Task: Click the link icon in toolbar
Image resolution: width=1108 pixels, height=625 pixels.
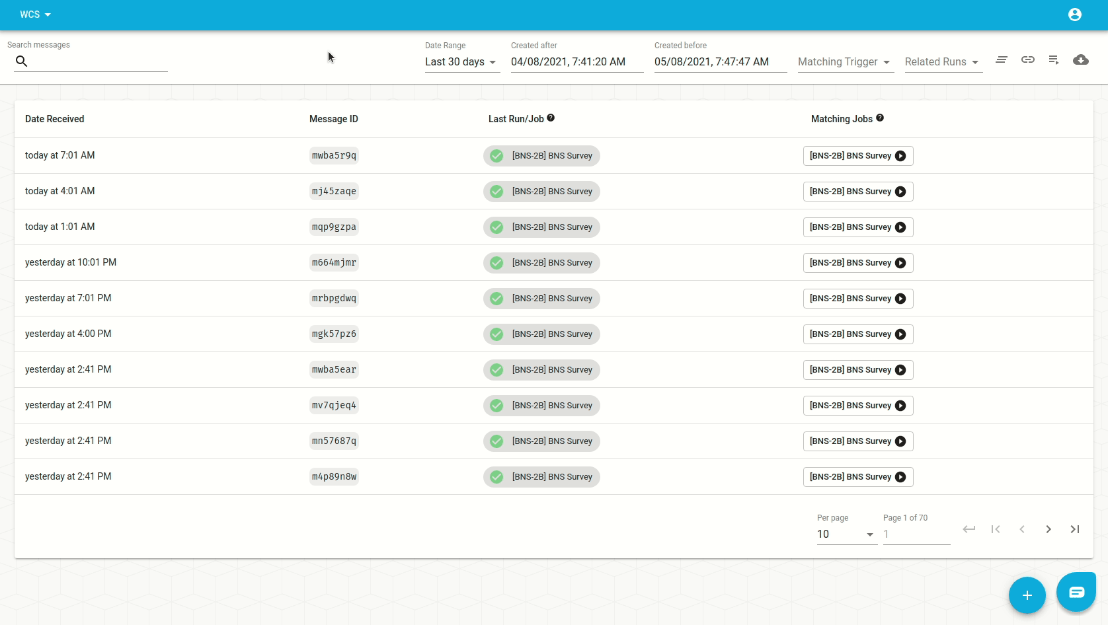Action: tap(1028, 59)
